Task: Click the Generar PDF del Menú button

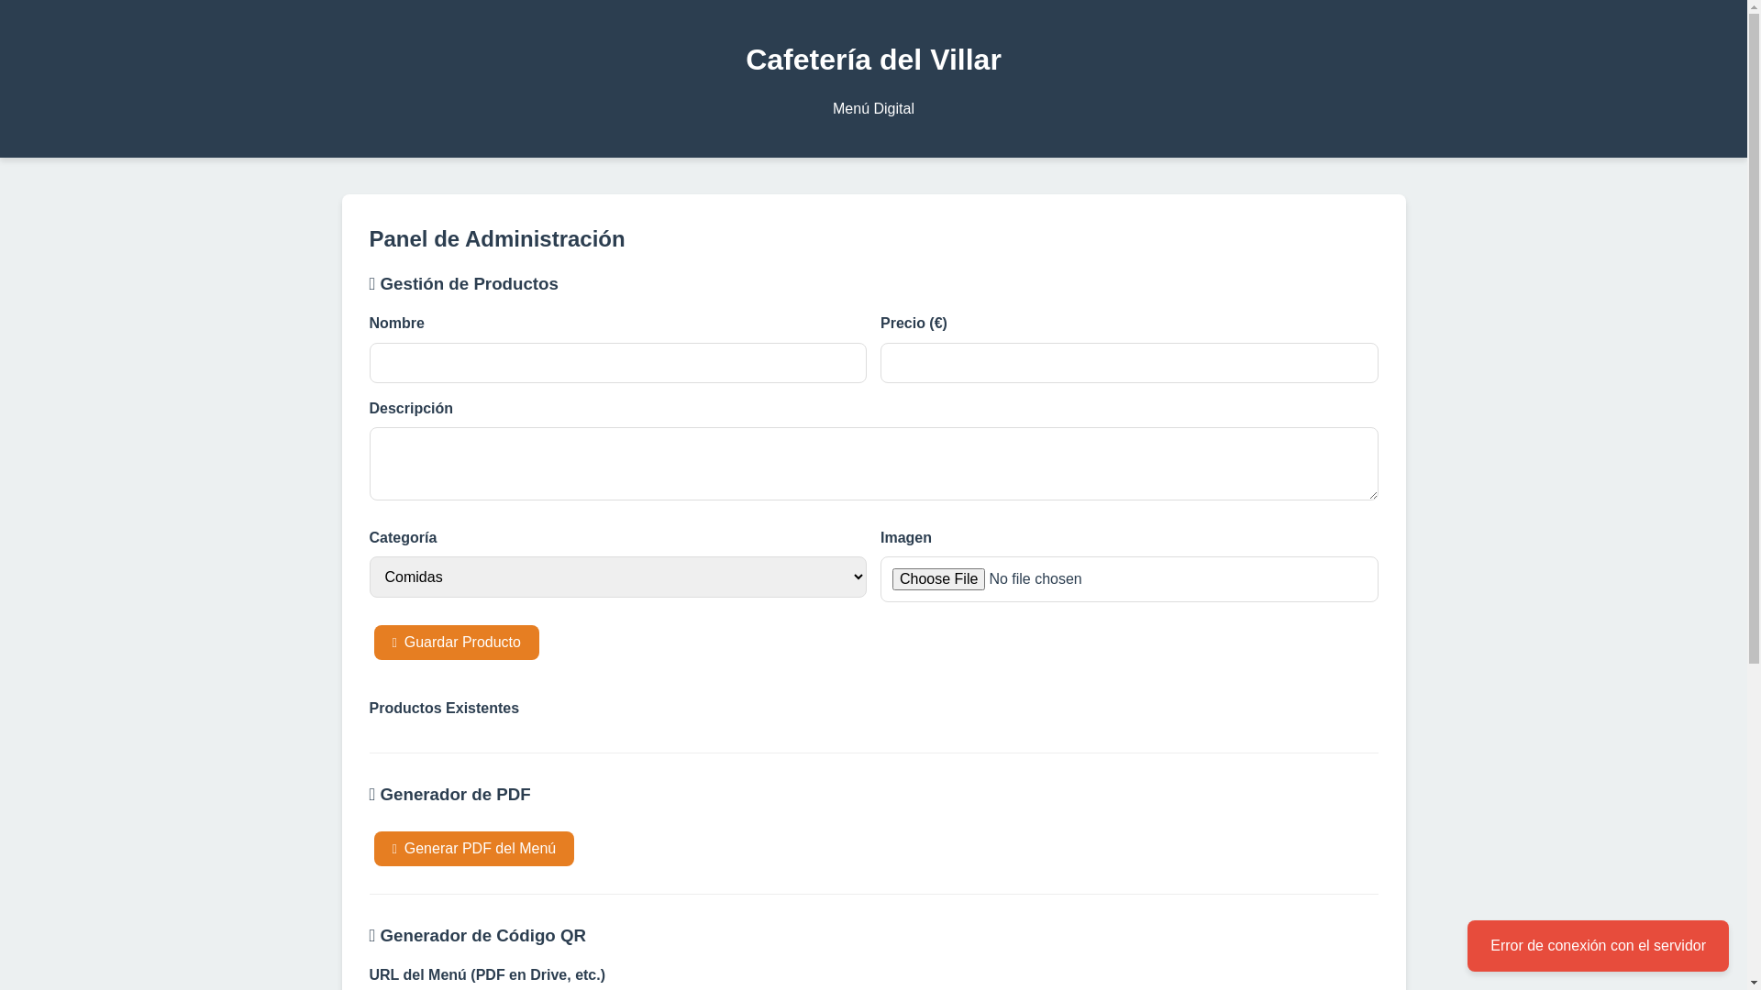Action: (473, 849)
